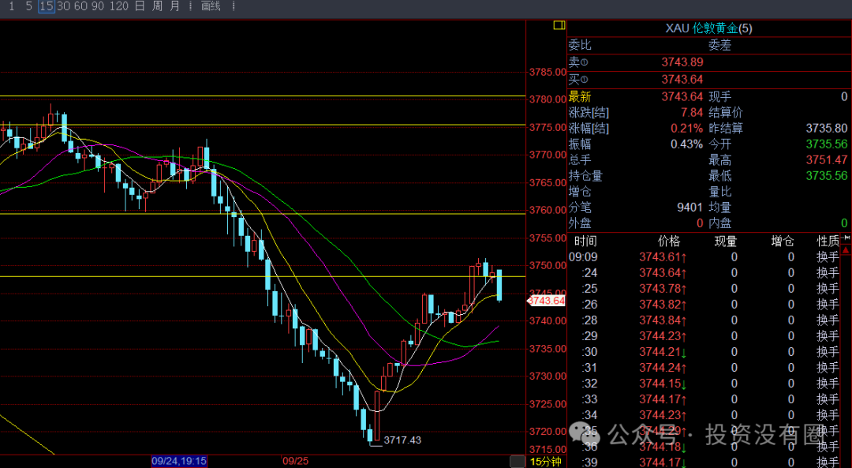Click the red triangle under the scrollbar arrow
The width and height of the screenshot is (852, 468).
[x=846, y=251]
